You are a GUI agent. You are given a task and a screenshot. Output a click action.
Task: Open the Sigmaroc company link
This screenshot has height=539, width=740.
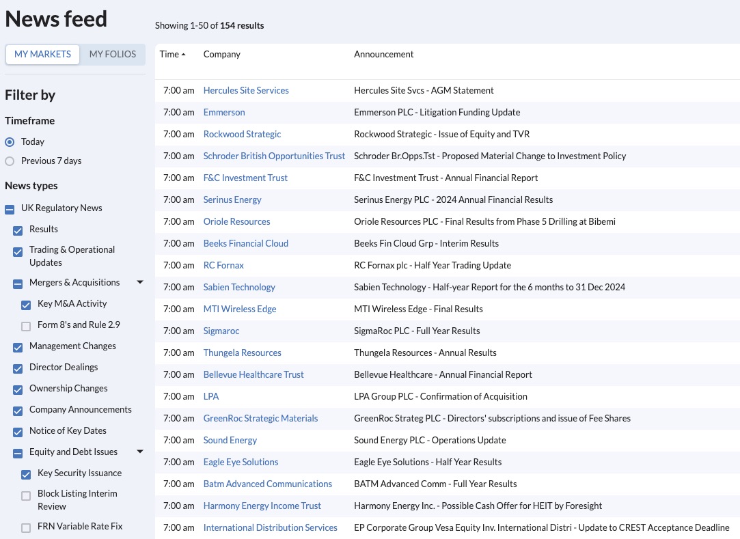coord(221,331)
